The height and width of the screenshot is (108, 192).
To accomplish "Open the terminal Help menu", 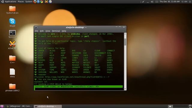I will [64, 31].
